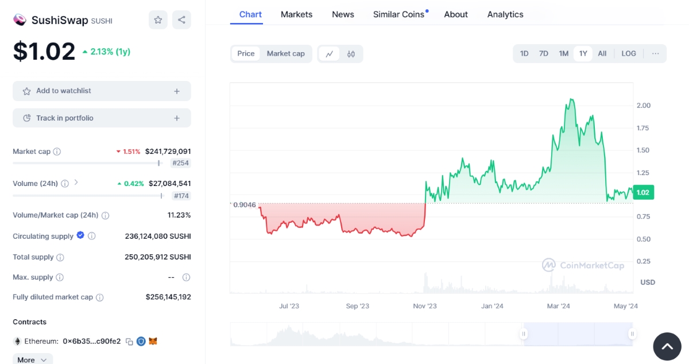The width and height of the screenshot is (689, 364).
Task: Open the chart options ellipsis menu
Action: pyautogui.click(x=655, y=53)
